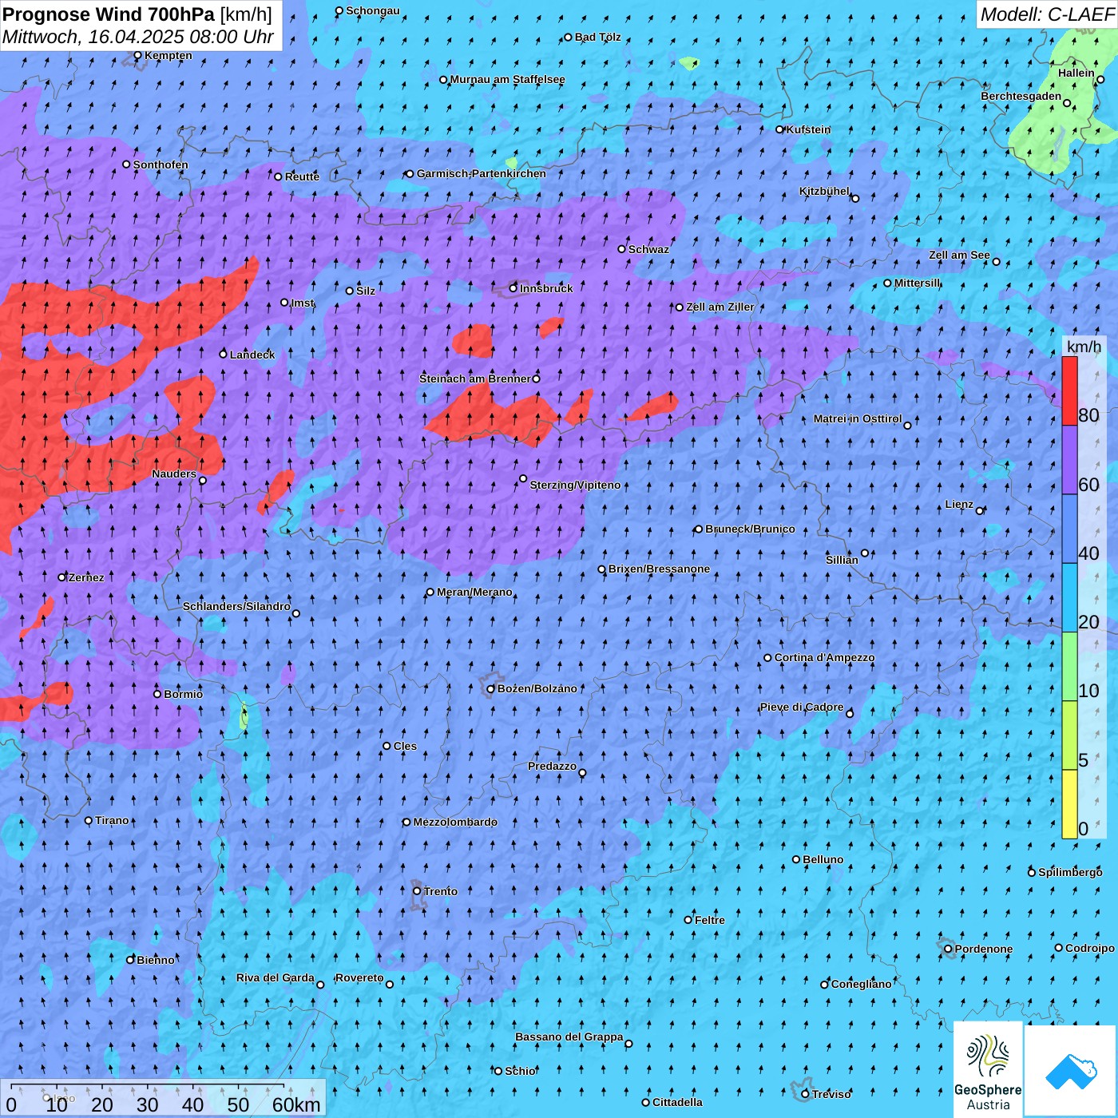Select the red 80 km/h legend color
The height and width of the screenshot is (1118, 1118).
coord(1069,391)
